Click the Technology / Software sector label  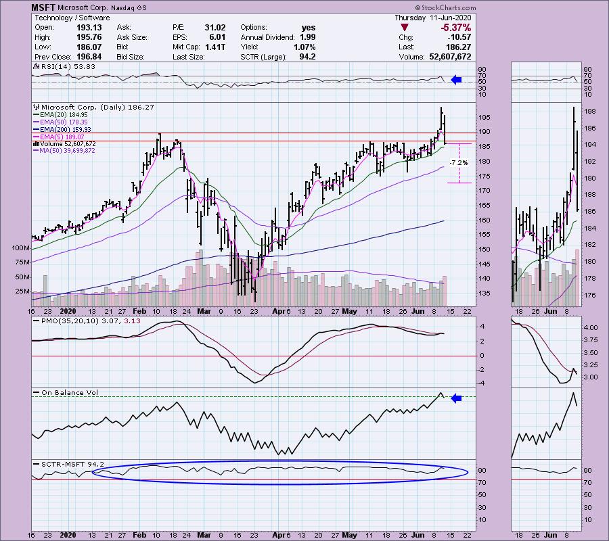pyautogui.click(x=72, y=18)
